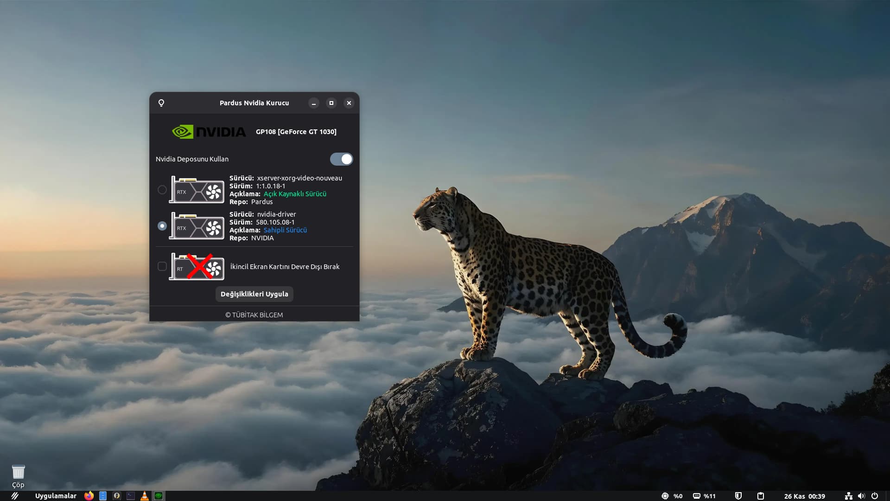Launch Firefox from the taskbar

click(x=89, y=496)
